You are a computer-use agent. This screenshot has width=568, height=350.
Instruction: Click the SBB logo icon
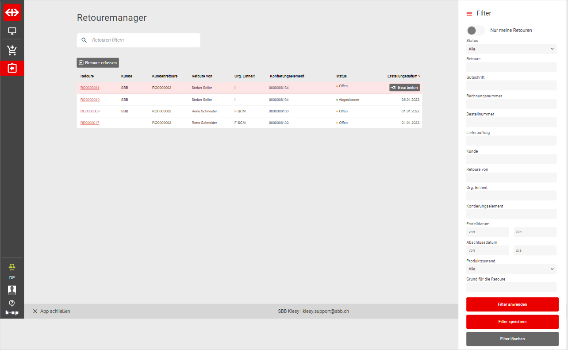pos(12,12)
